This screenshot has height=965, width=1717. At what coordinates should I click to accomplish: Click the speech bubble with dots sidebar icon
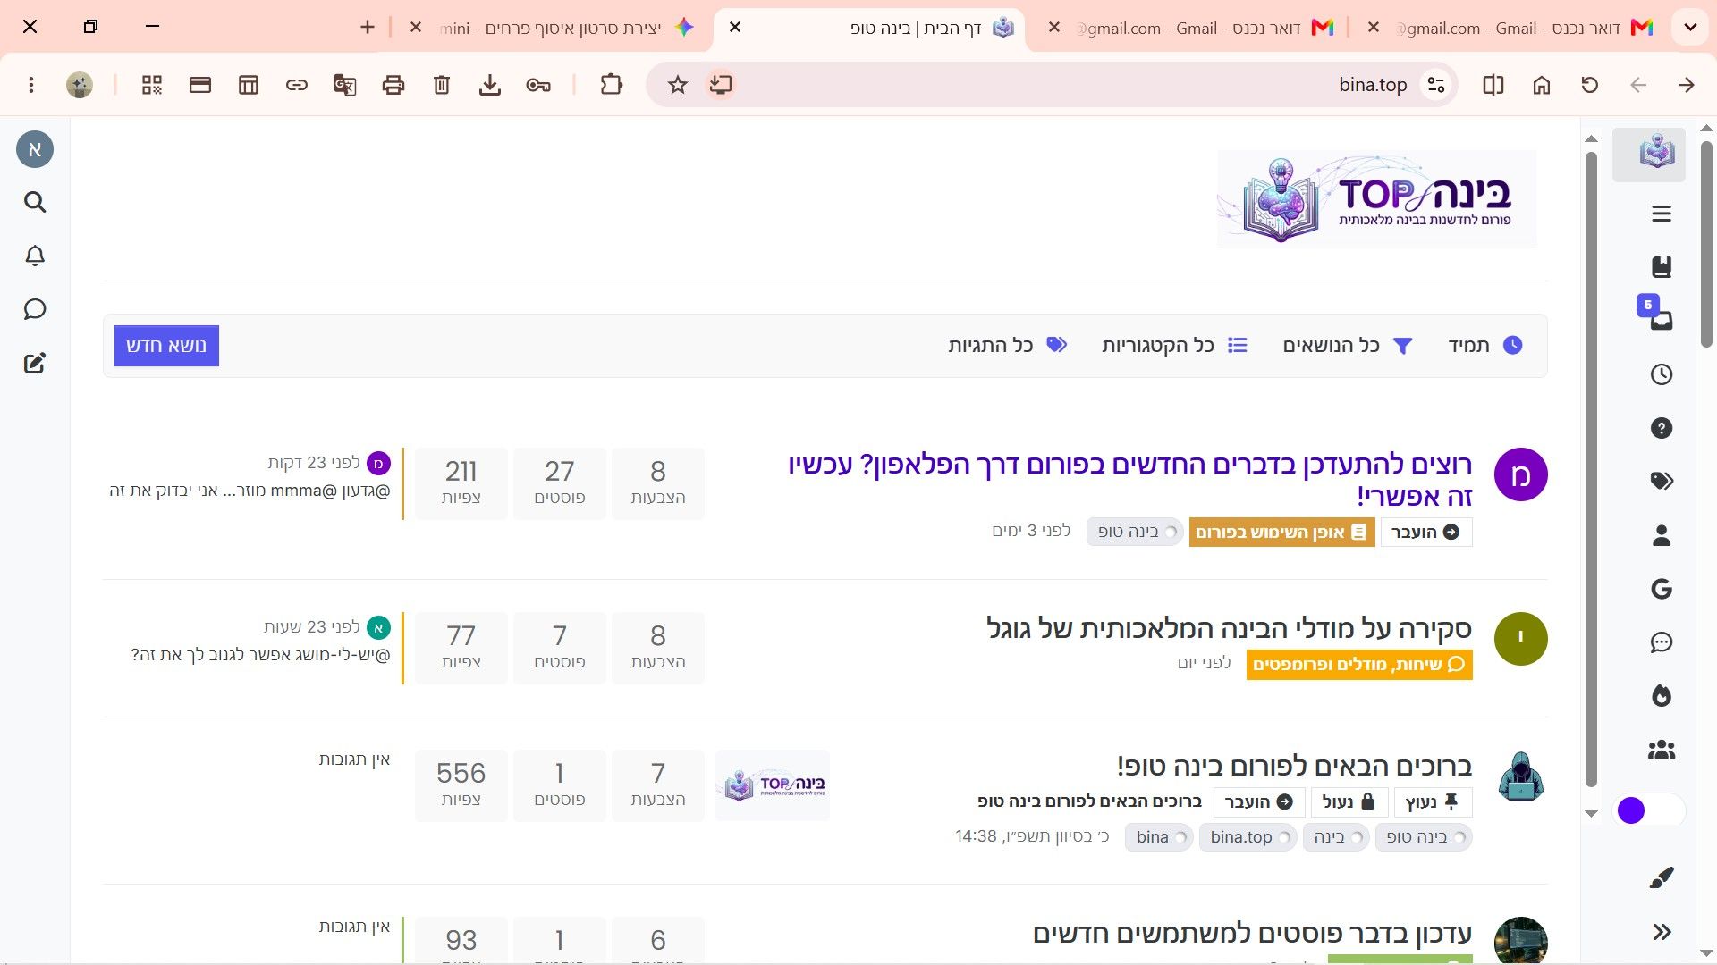coord(1662,642)
